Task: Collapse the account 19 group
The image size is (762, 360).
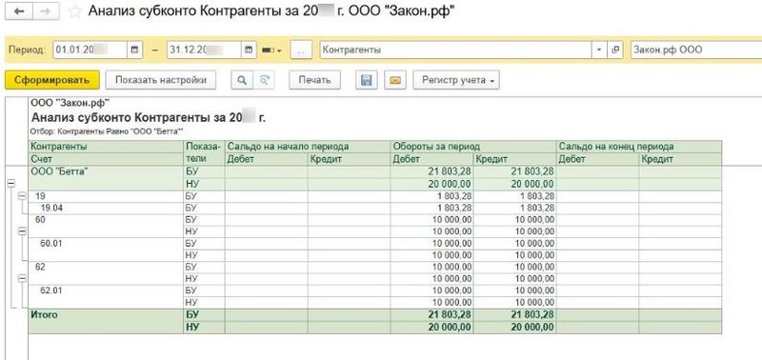Action: (x=22, y=196)
